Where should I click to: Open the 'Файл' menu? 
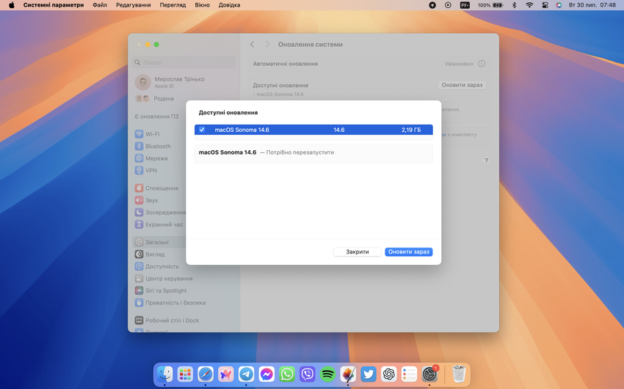coord(100,5)
